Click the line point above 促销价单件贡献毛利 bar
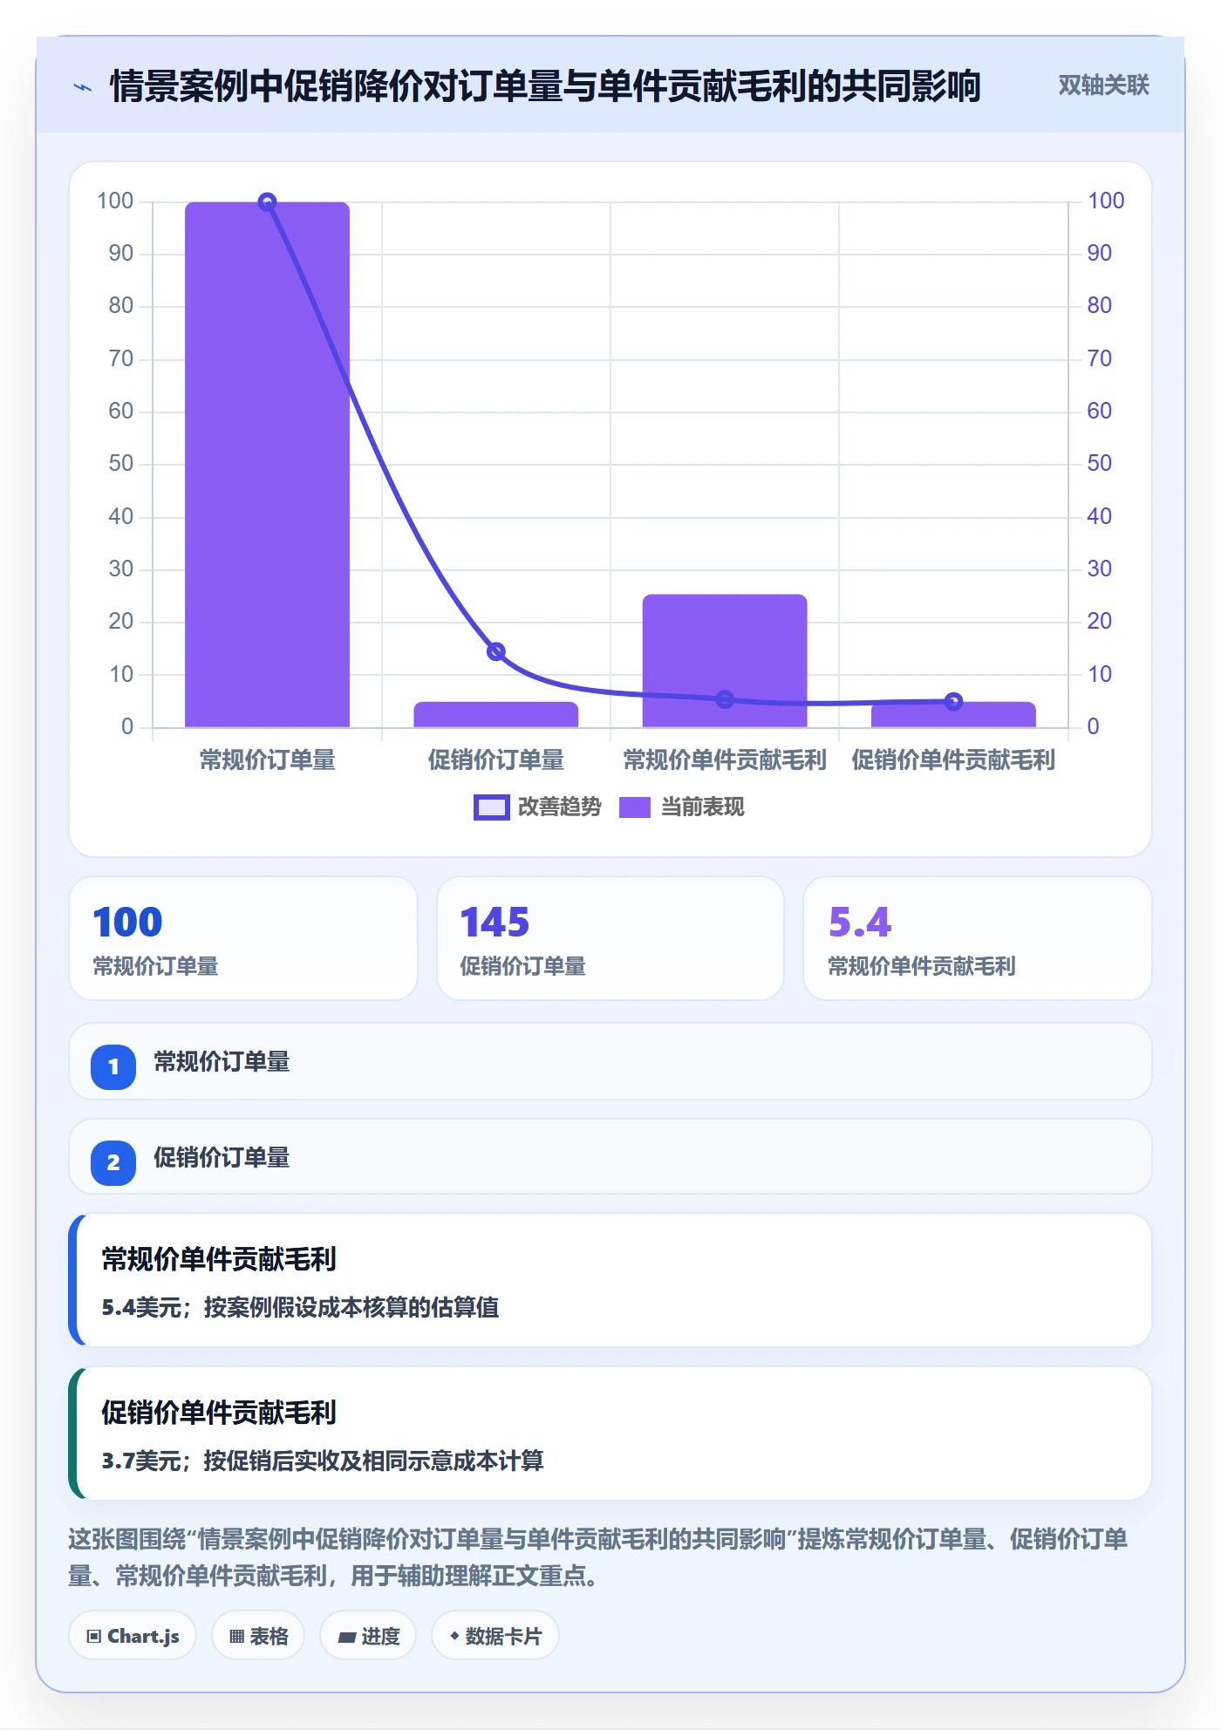1221x1730 pixels. tap(953, 701)
